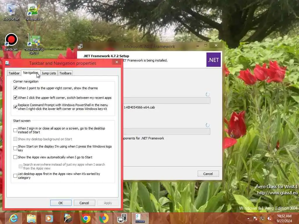Toggle upper-left corner recent apps checkbox

click(x=15, y=97)
